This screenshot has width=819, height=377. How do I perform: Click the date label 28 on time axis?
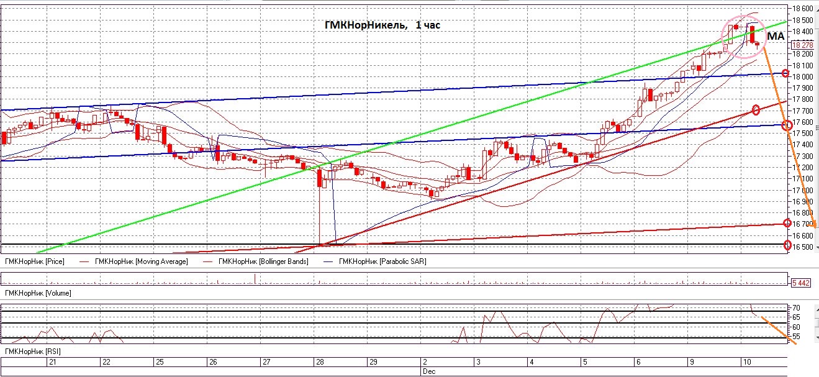(320, 361)
